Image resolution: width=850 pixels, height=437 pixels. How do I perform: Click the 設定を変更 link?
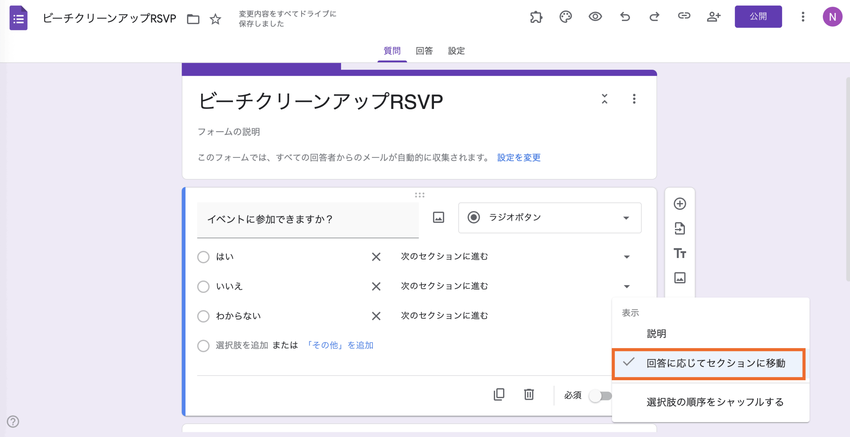click(519, 158)
